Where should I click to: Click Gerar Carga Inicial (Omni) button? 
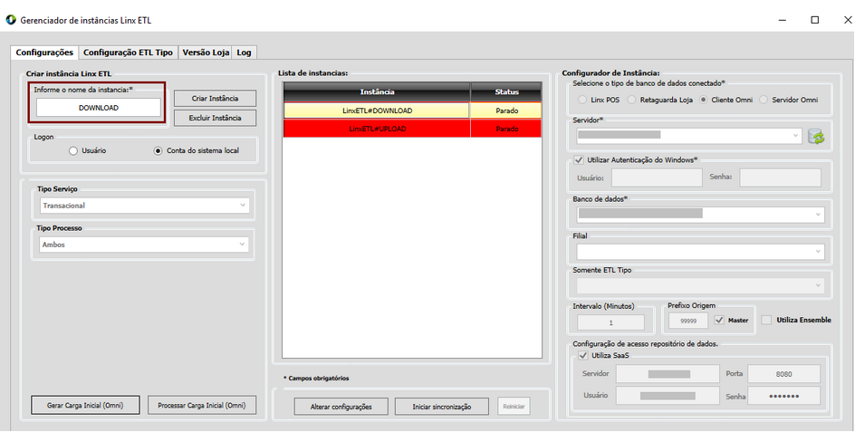pyautogui.click(x=86, y=405)
